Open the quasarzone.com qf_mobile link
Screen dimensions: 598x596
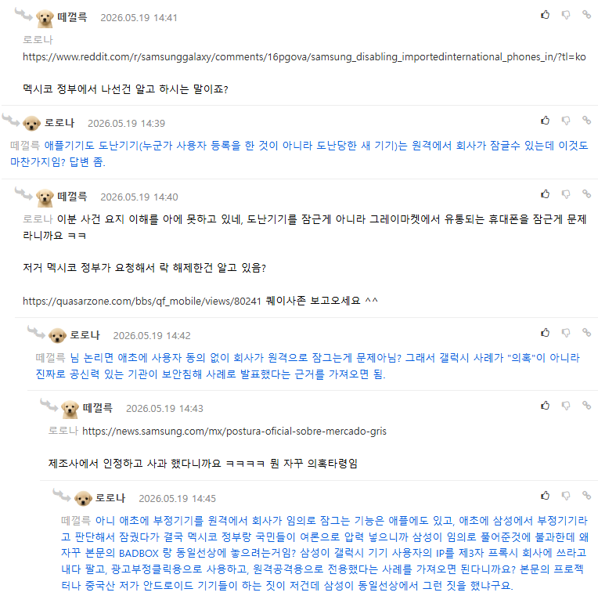142,301
